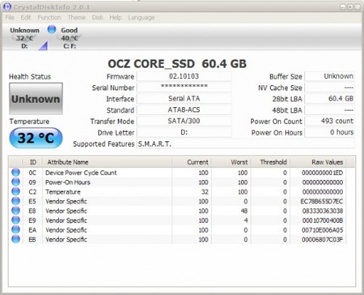Image resolution: width=364 pixels, height=295 pixels.
Task: Select the Unknown 32 °C D: disk
Action: 24,38
